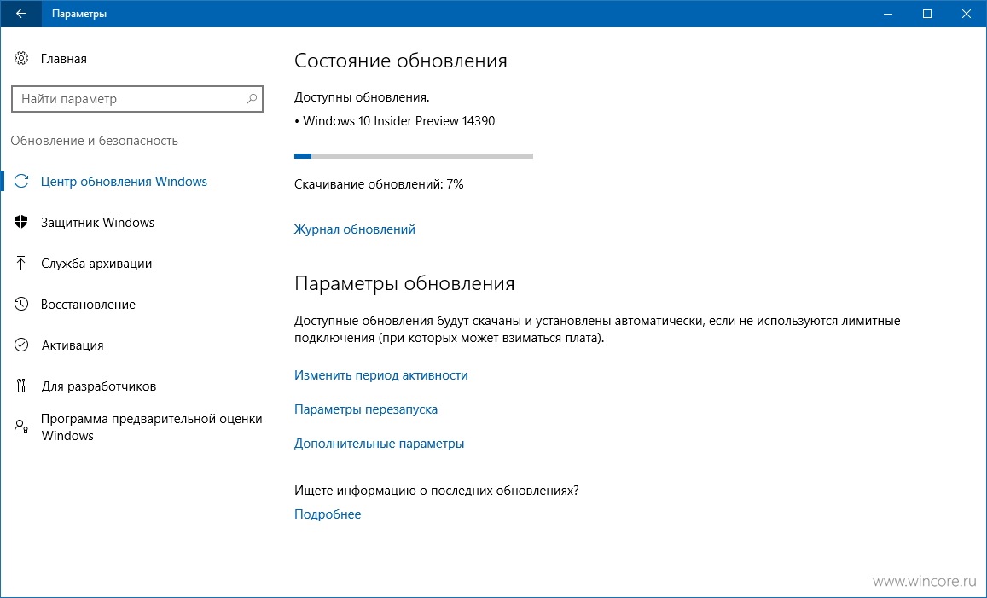Click the Windows Defender shield icon
Image resolution: width=987 pixels, height=598 pixels.
21,222
